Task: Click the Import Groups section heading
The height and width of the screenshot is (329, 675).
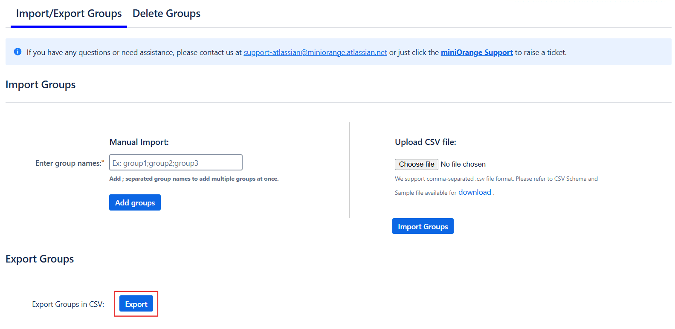Action: coord(41,85)
